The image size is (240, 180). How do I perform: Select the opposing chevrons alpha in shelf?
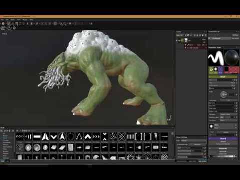tap(105, 137)
